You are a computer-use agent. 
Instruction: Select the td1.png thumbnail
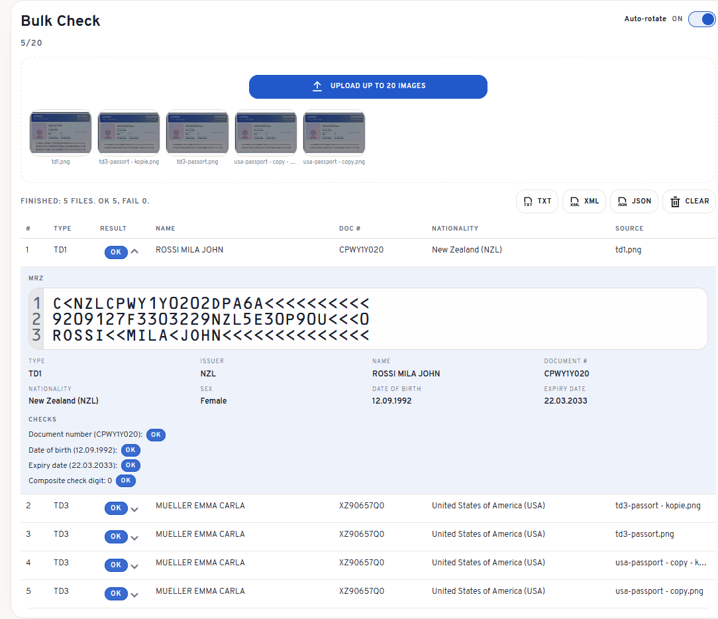tap(60, 132)
